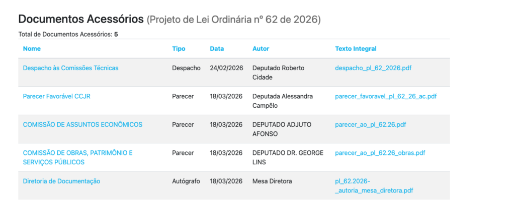Viewport: 515px width, 207px height.
Task: Sort by Autor column header
Action: [x=261, y=49]
